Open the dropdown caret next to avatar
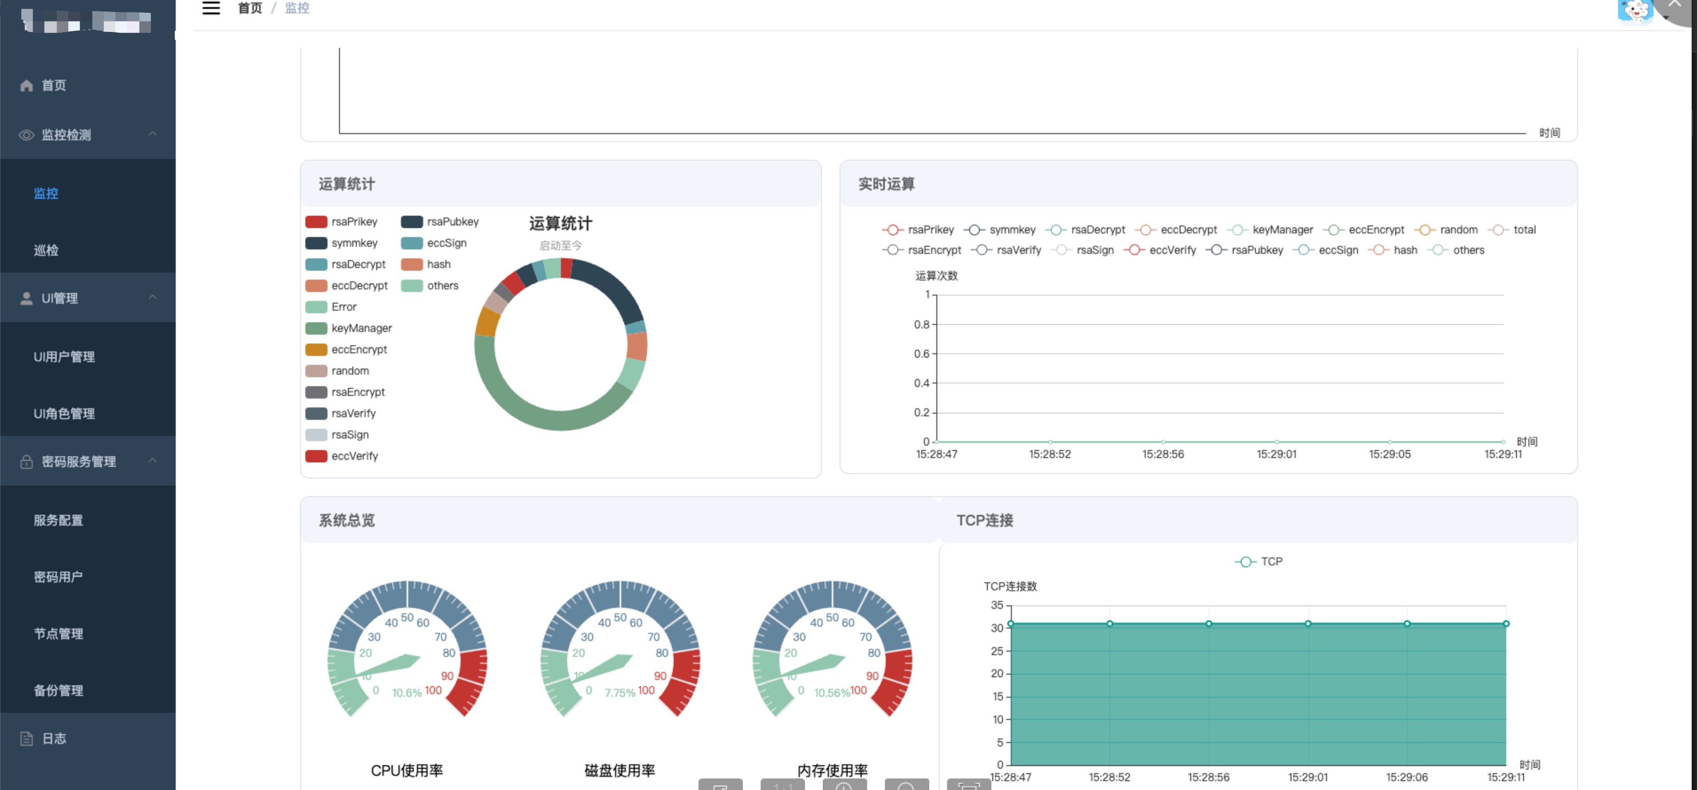Viewport: 1697px width, 790px height. [x=1666, y=18]
